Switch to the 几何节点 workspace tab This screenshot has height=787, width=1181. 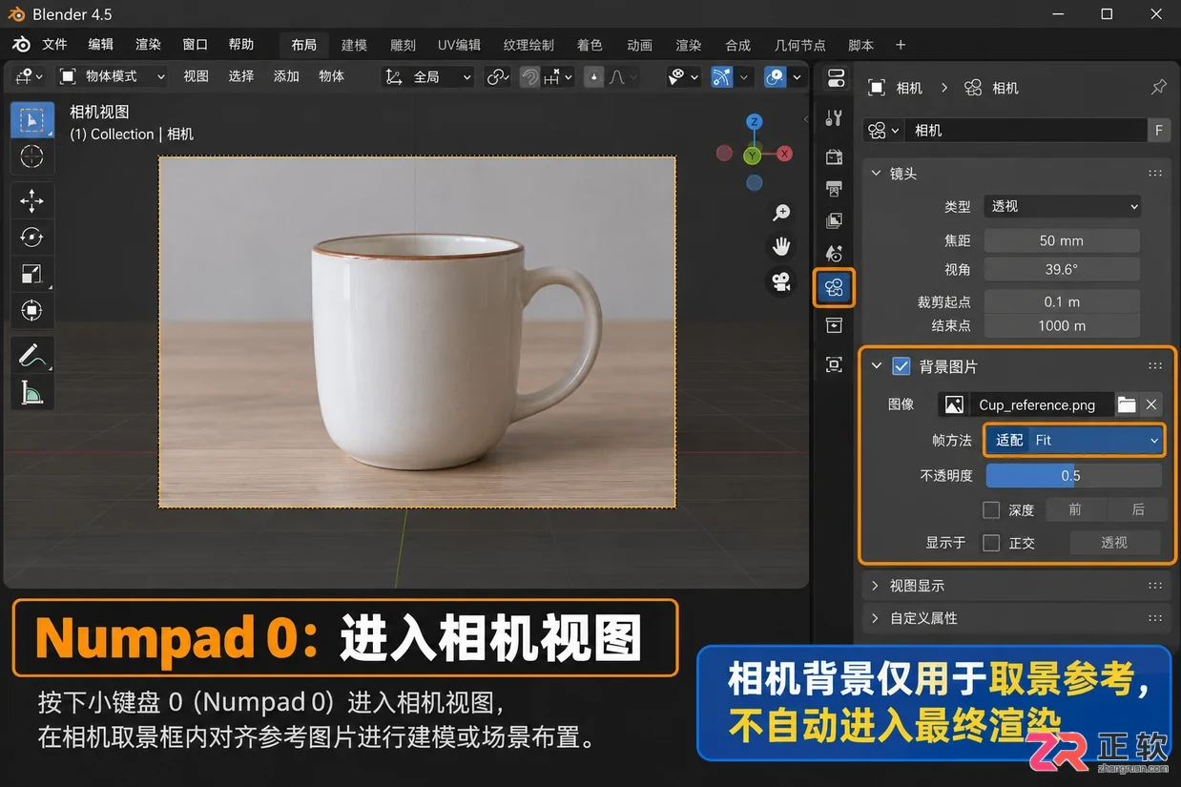[x=800, y=45]
